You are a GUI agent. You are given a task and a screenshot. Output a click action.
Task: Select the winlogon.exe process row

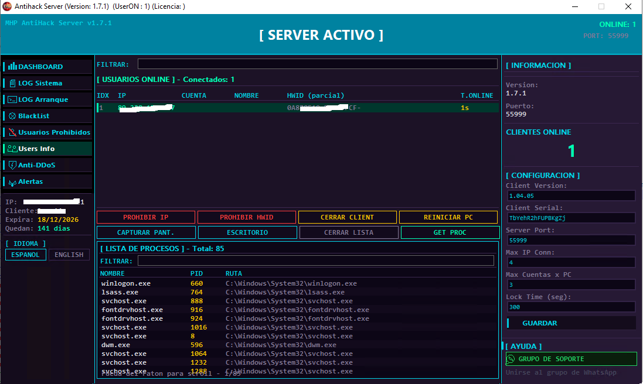[298, 283]
